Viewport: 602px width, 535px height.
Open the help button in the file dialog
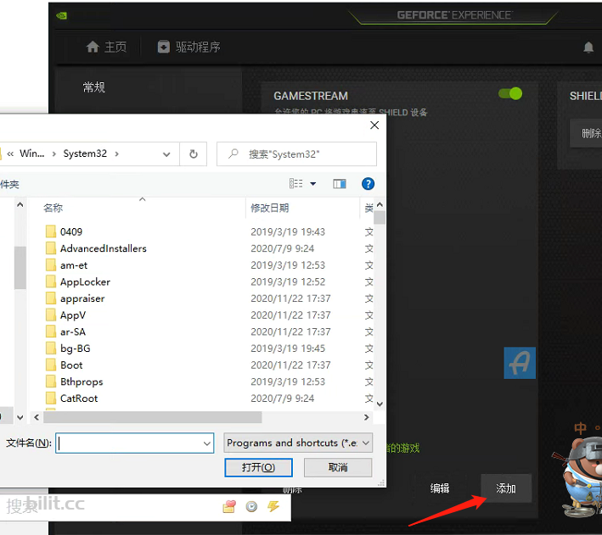pyautogui.click(x=368, y=184)
